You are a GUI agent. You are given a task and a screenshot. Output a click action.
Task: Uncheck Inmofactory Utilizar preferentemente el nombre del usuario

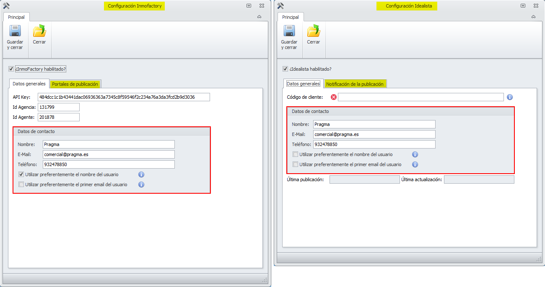click(x=21, y=174)
